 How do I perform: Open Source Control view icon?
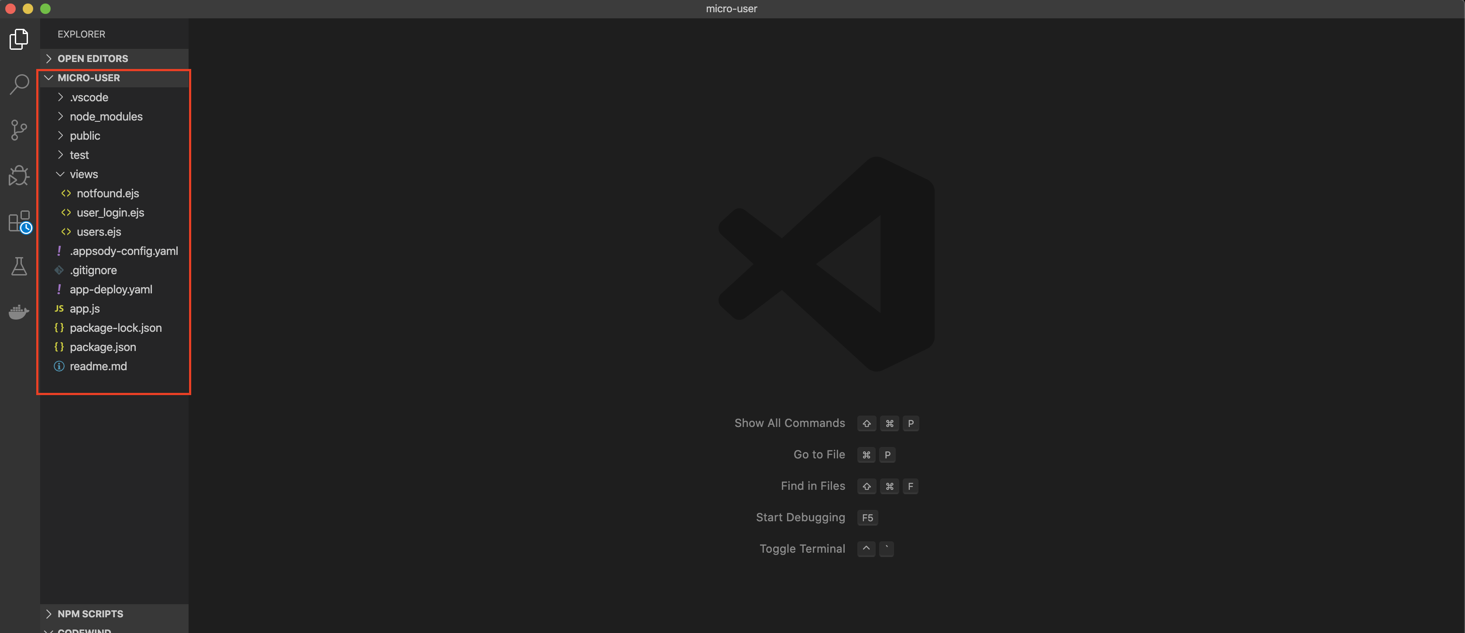(19, 130)
